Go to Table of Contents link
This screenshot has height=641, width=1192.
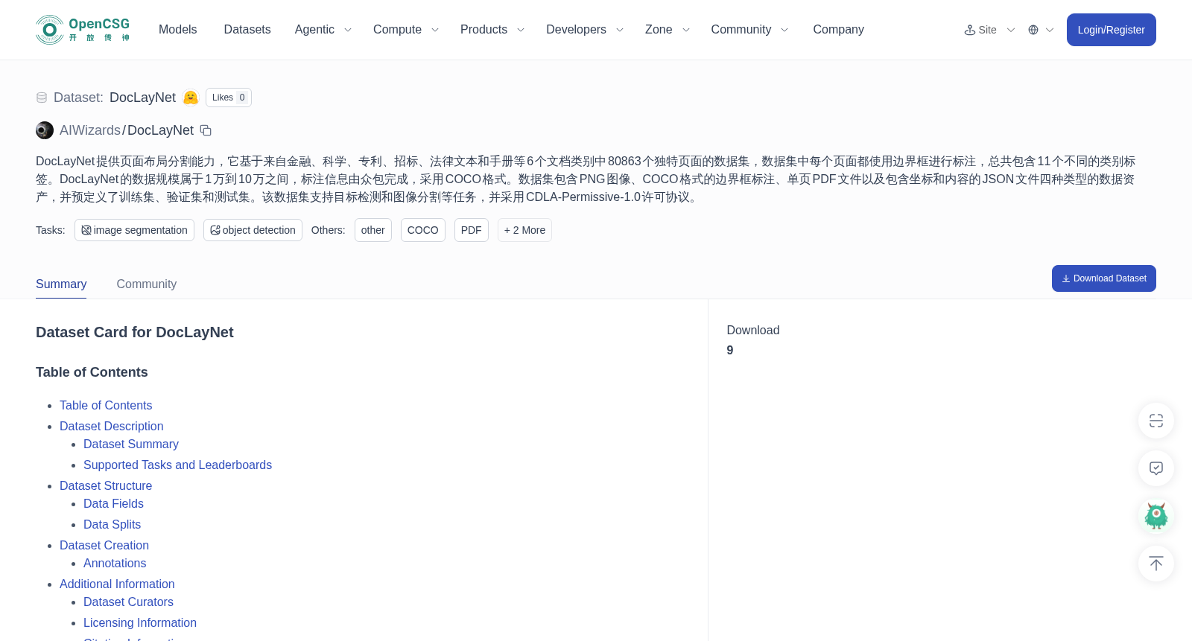pyautogui.click(x=106, y=406)
